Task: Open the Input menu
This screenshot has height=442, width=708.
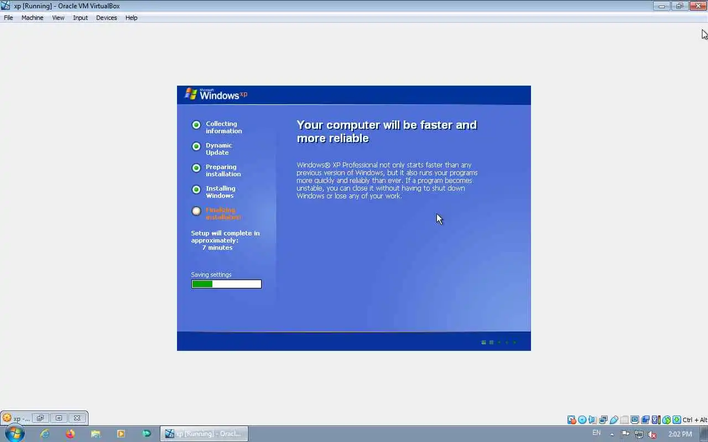Action: tap(80, 18)
